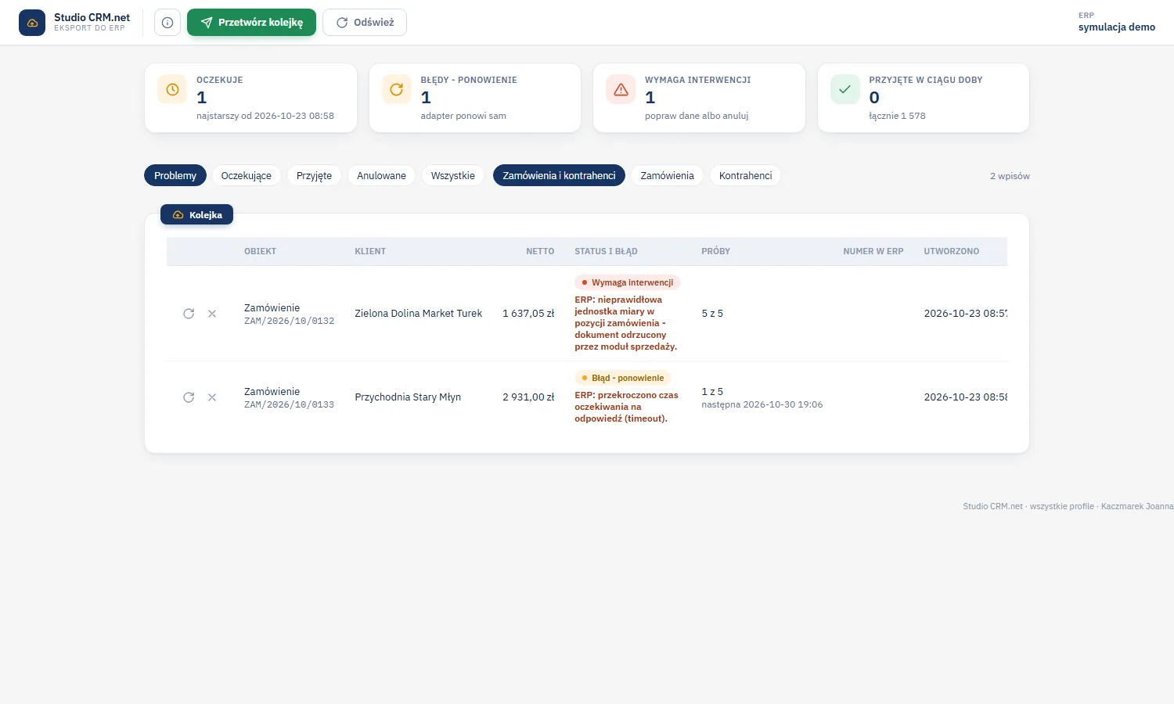Image resolution: width=1174 pixels, height=704 pixels.
Task: Retry order ZAM/2026/10/0132 with the refresh icon
Action: click(x=189, y=314)
